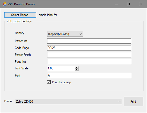Click the Page Init text field

click(x=89, y=62)
